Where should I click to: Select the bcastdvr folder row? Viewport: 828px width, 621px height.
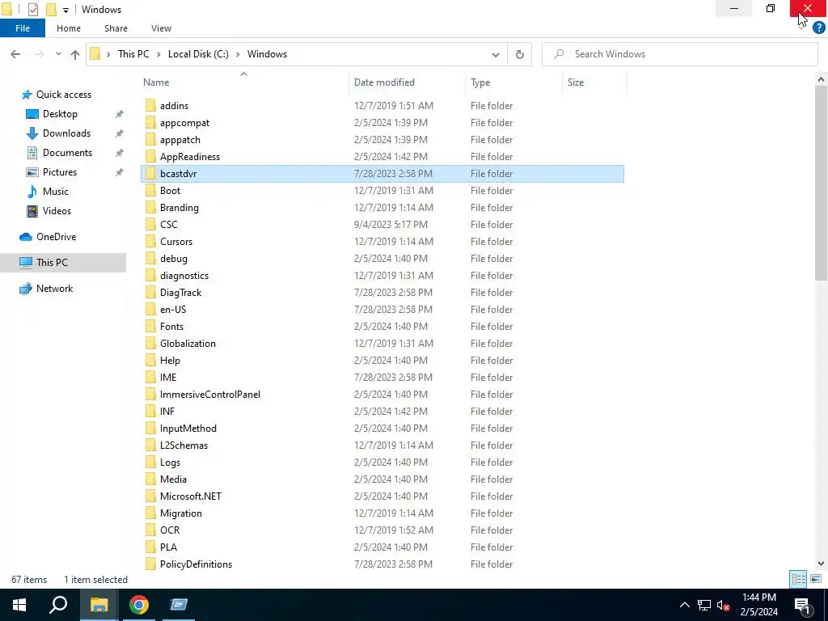pos(382,174)
